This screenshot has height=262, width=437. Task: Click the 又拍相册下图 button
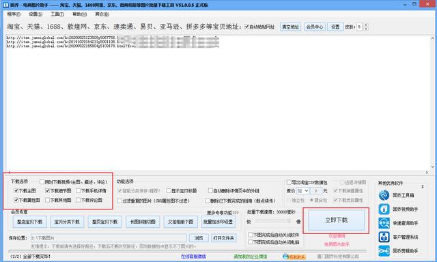click(x=180, y=222)
